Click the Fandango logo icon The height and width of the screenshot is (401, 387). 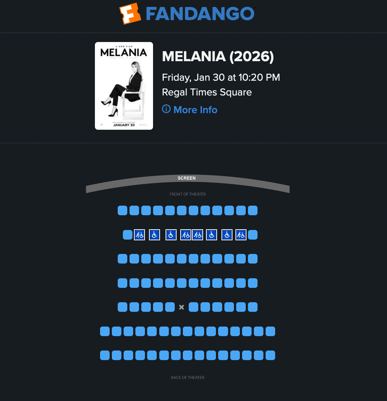click(x=130, y=13)
